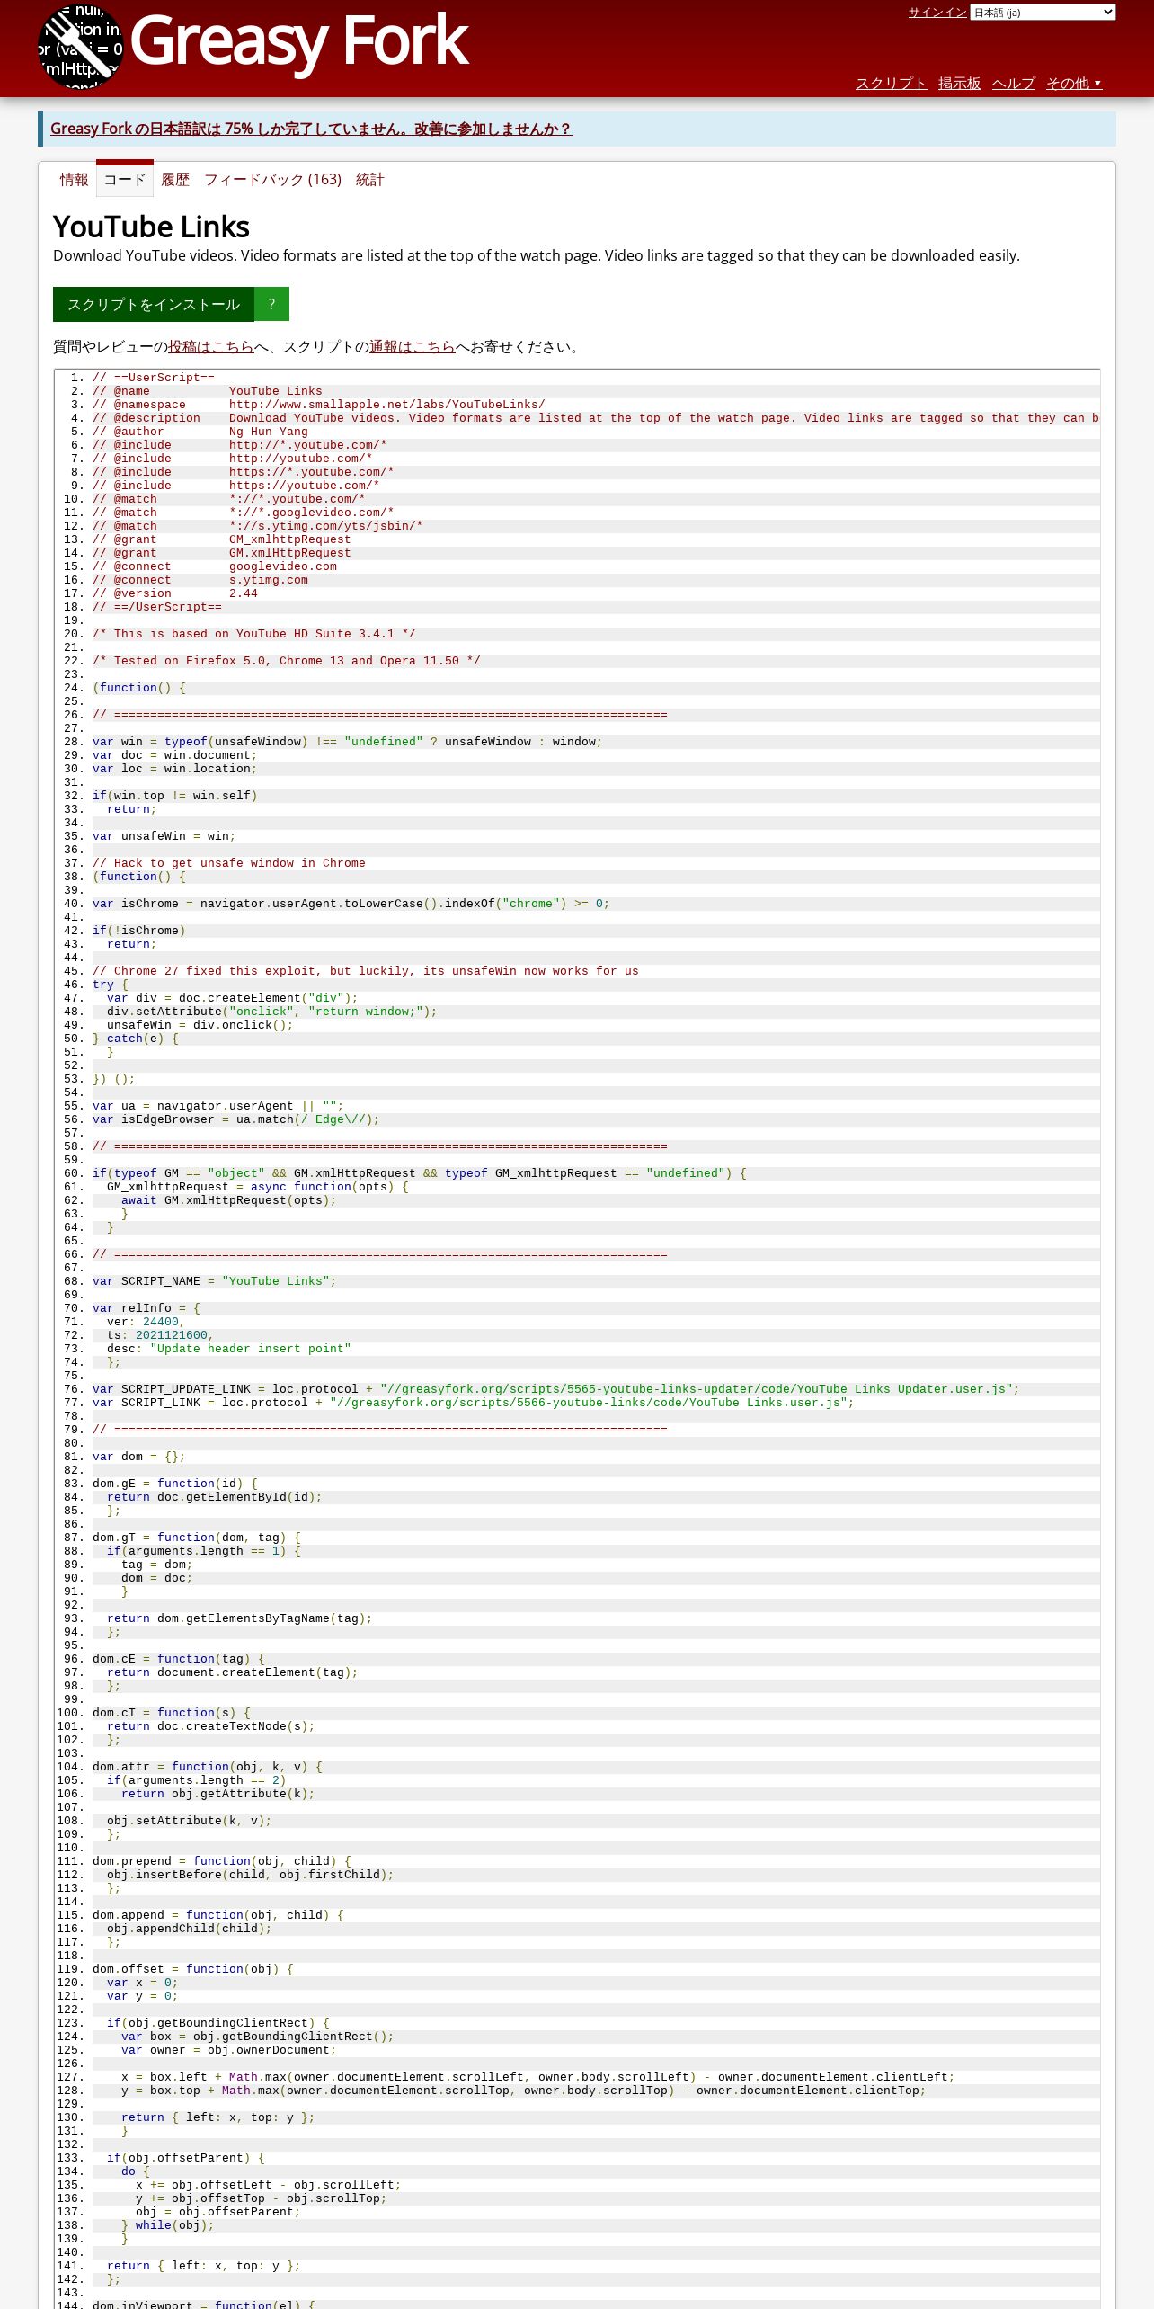Click the 'var SCRIPT_LINK' code line
This screenshot has width=1154, height=2309.
(474, 1403)
